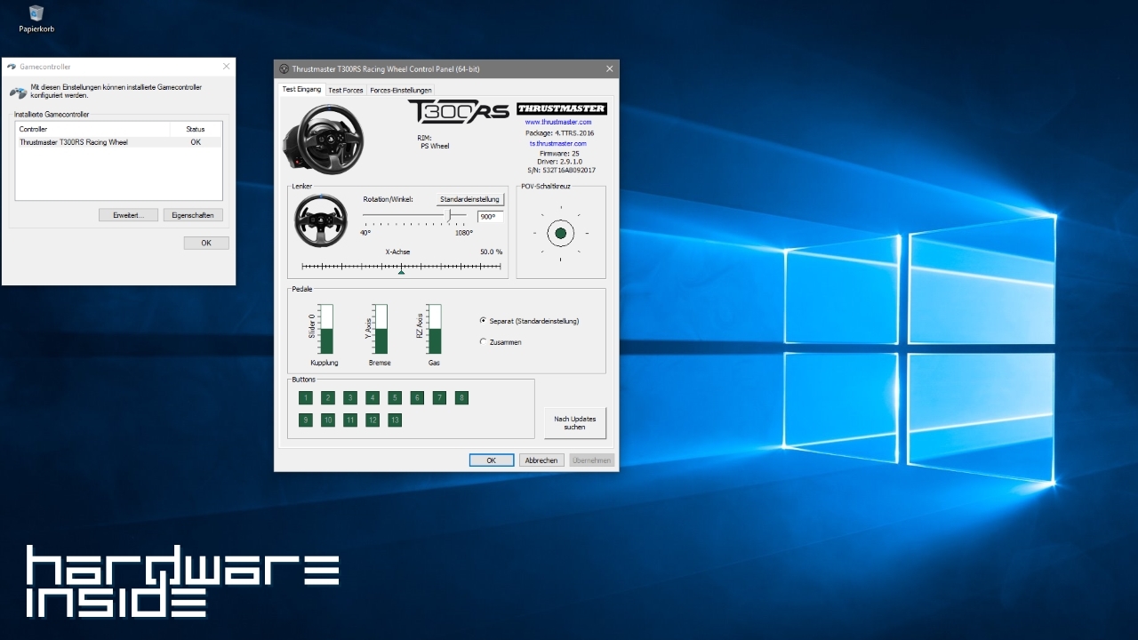Click button indicator 8
Image resolution: width=1138 pixels, height=640 pixels.
pos(461,397)
